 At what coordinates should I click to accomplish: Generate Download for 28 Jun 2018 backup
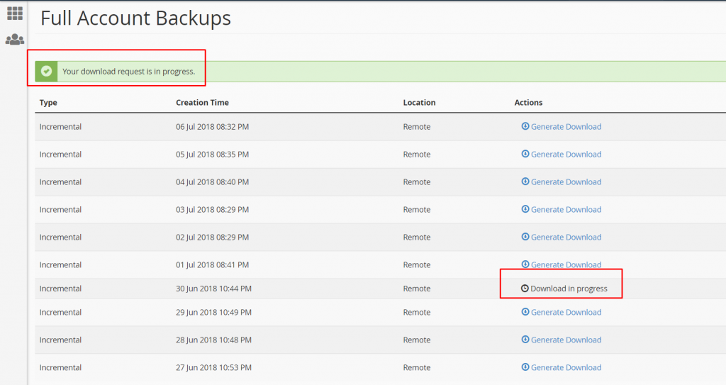tap(566, 340)
